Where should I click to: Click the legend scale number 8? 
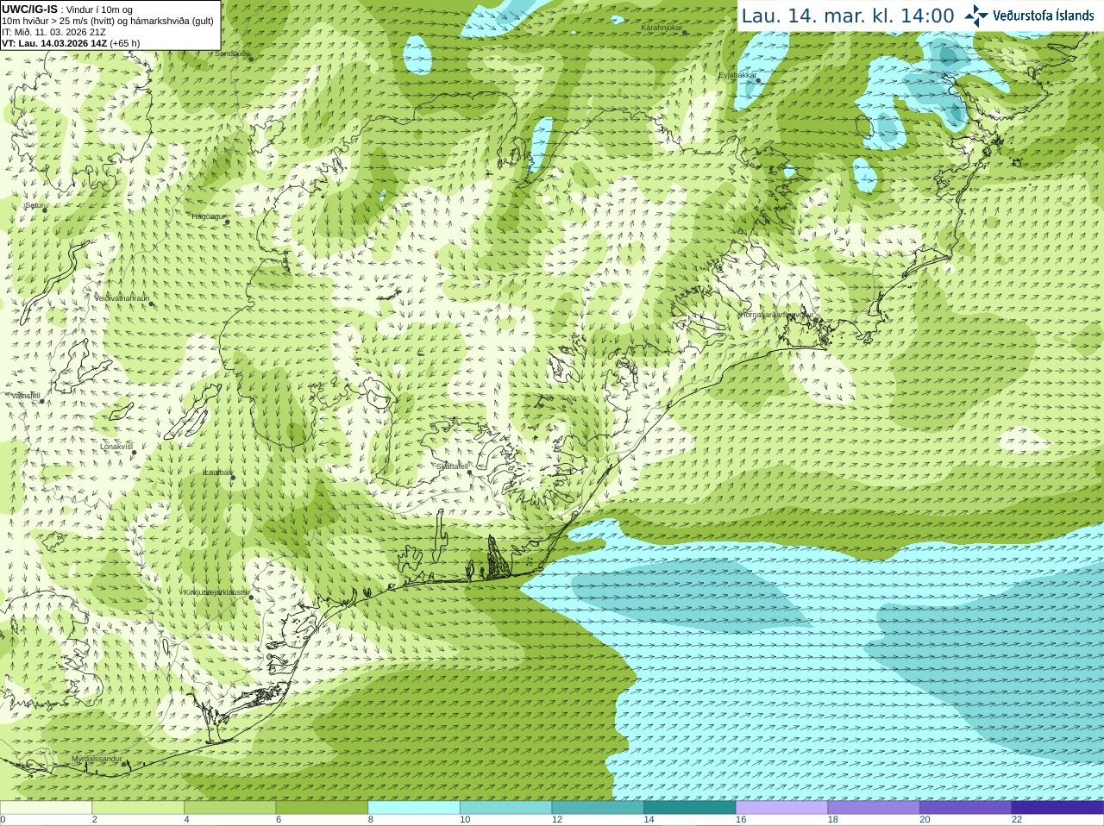coord(371,820)
